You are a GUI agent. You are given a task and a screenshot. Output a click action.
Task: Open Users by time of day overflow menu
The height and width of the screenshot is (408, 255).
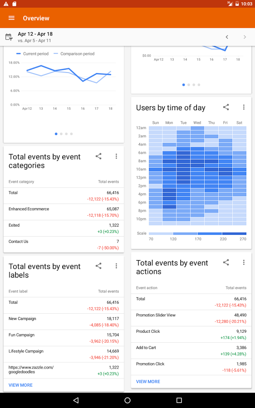[244, 107]
